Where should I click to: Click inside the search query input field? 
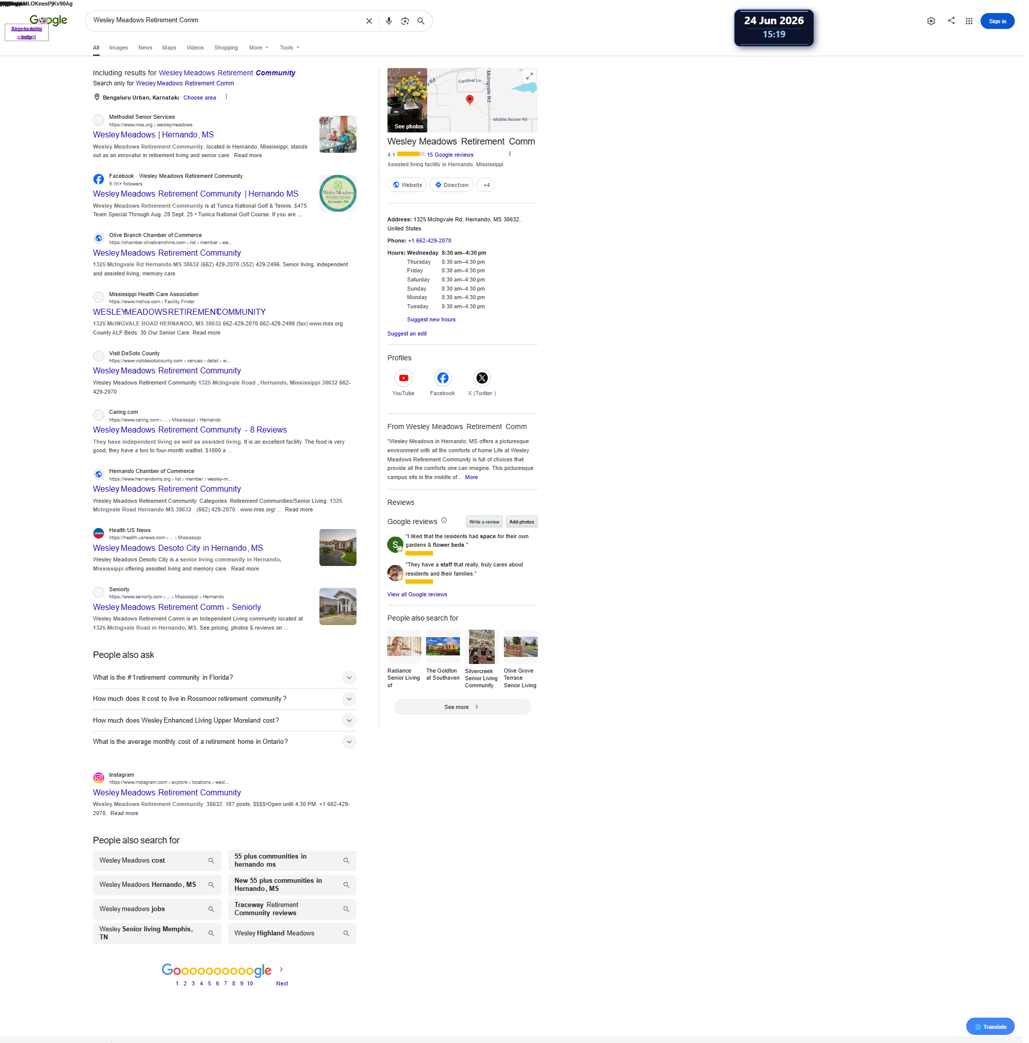[227, 21]
